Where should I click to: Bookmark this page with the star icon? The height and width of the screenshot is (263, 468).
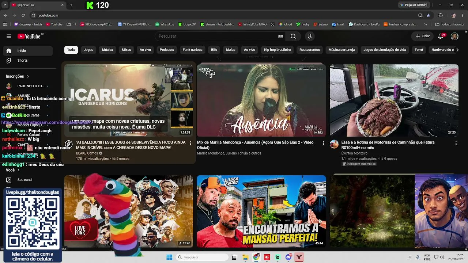click(x=428, y=15)
